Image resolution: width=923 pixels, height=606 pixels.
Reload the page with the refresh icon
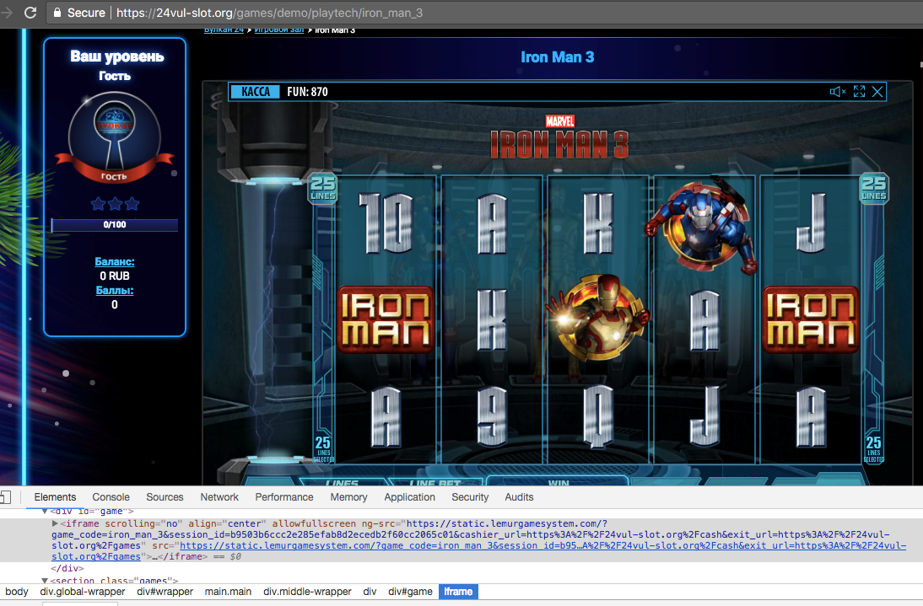pyautogui.click(x=30, y=13)
